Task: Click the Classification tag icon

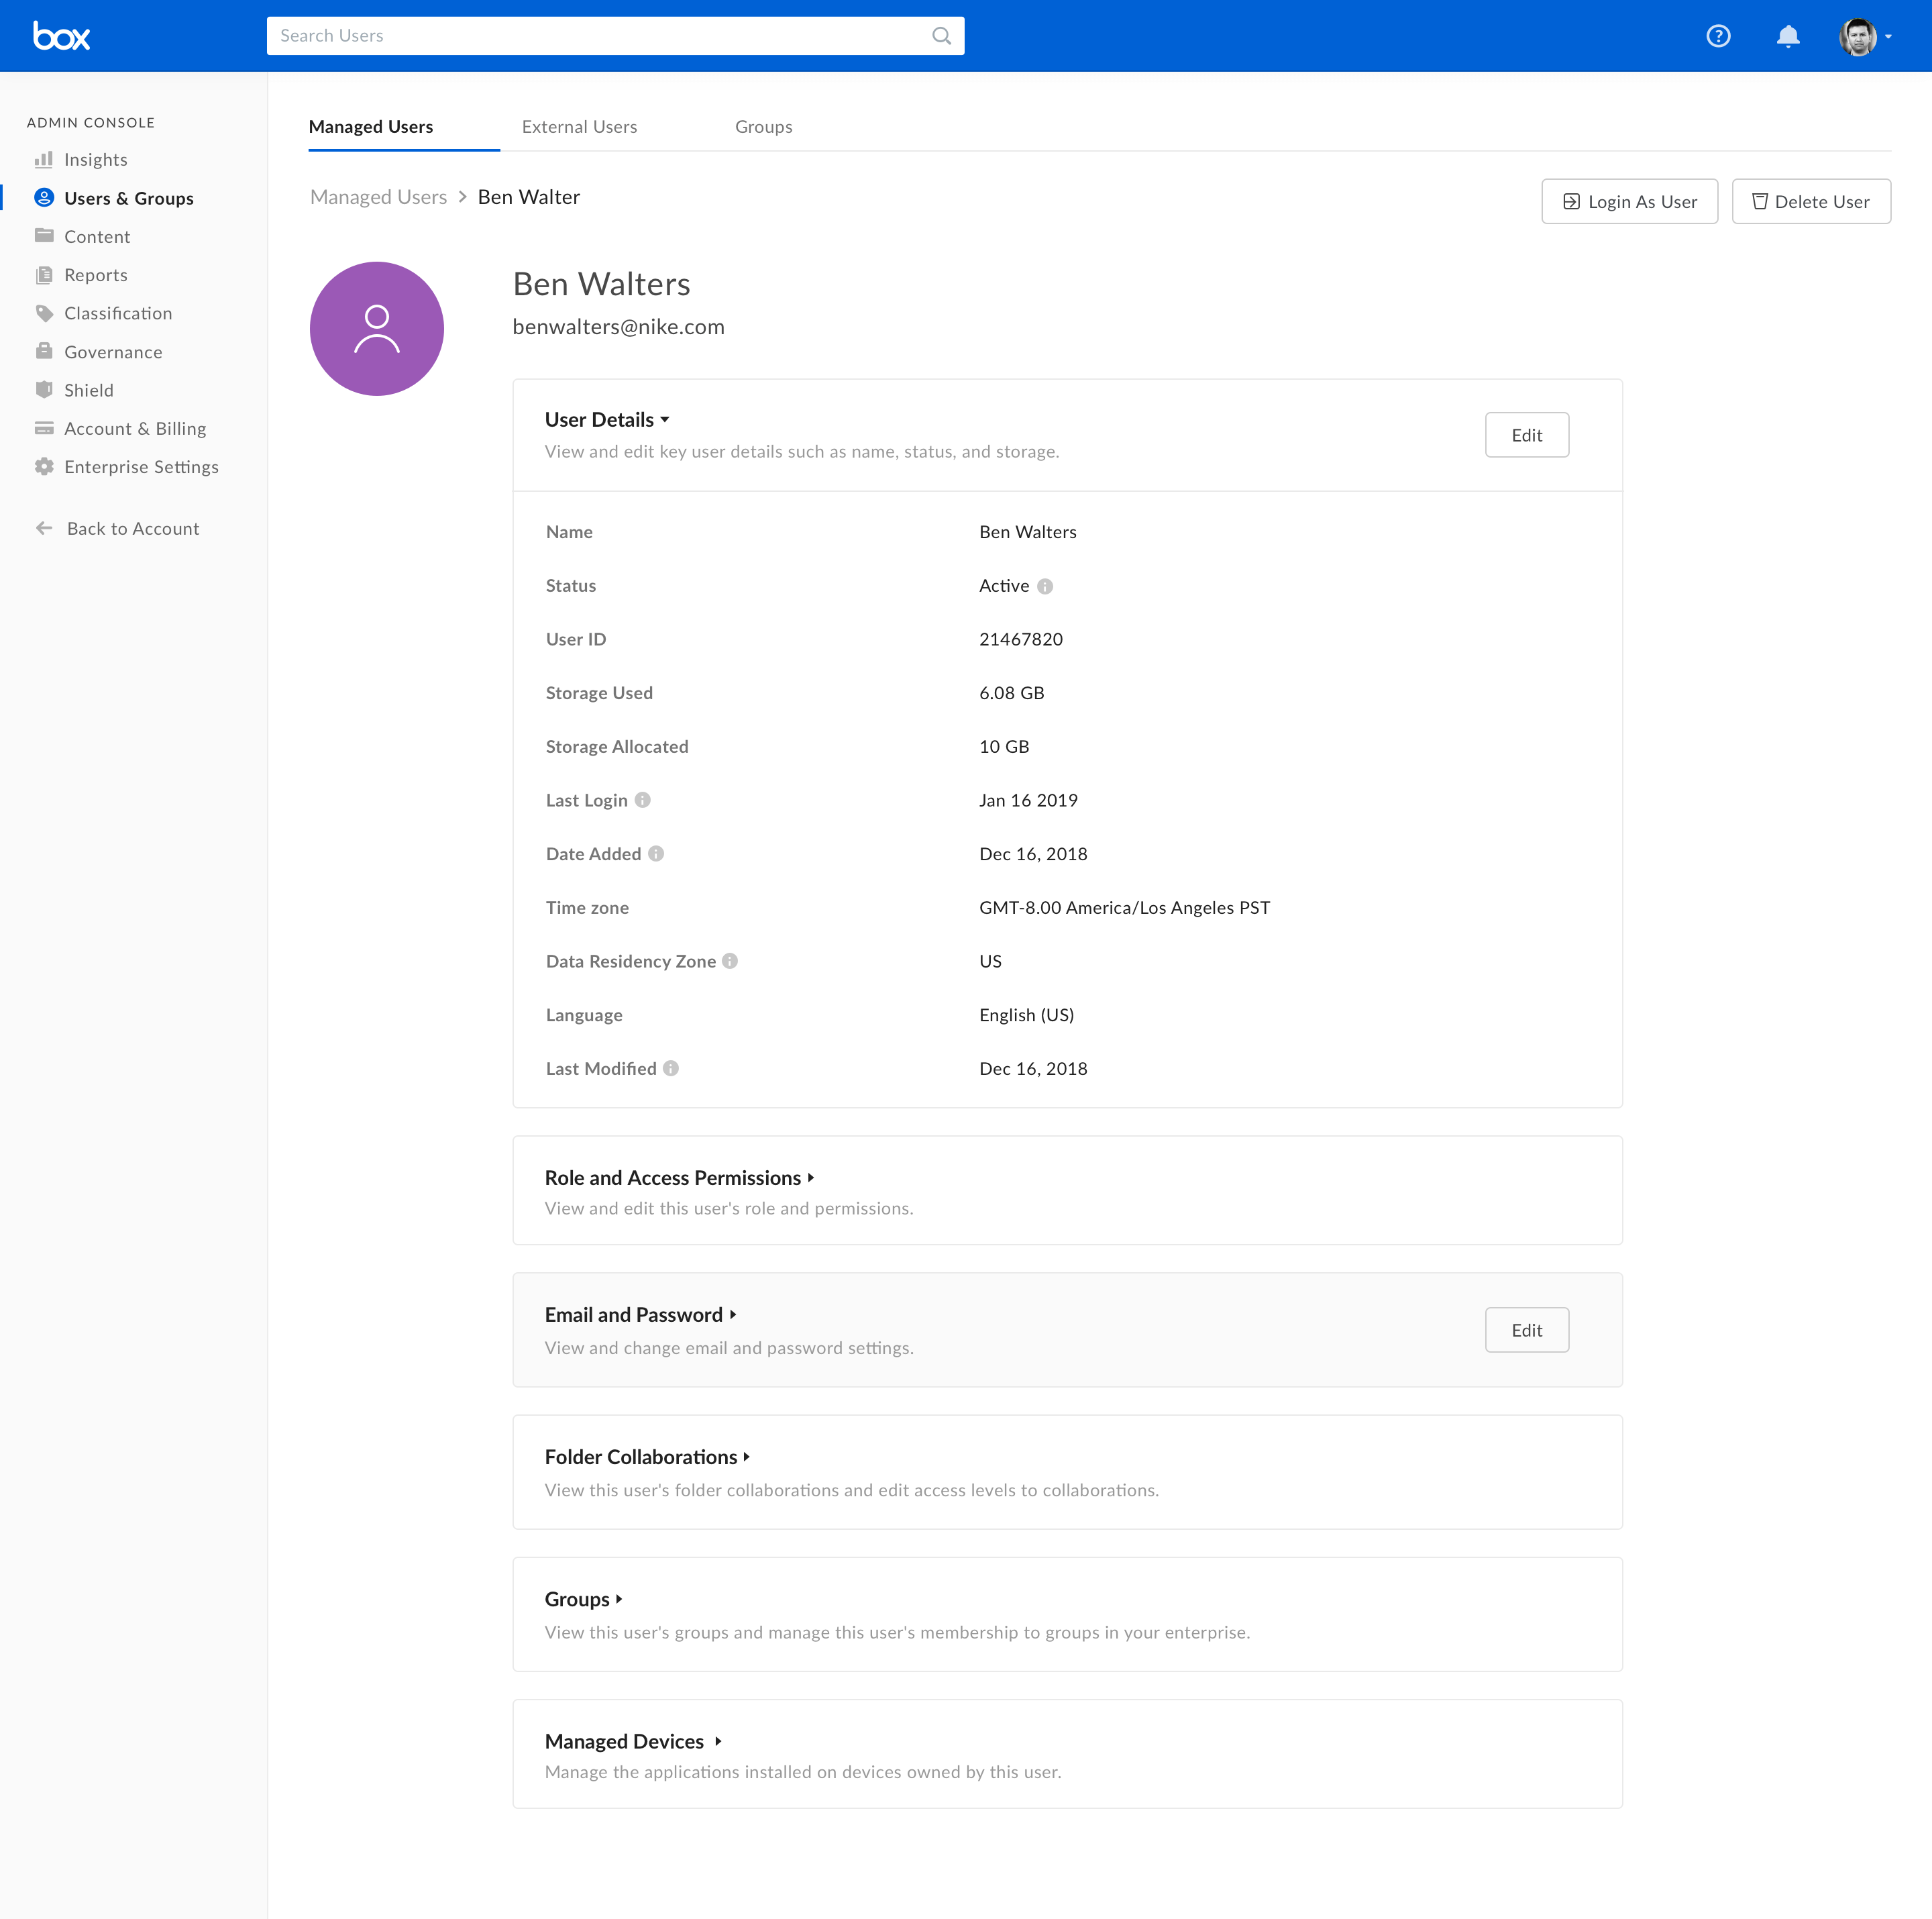Action: point(44,313)
